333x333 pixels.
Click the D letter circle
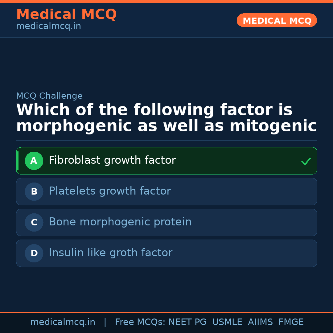[x=34, y=253]
